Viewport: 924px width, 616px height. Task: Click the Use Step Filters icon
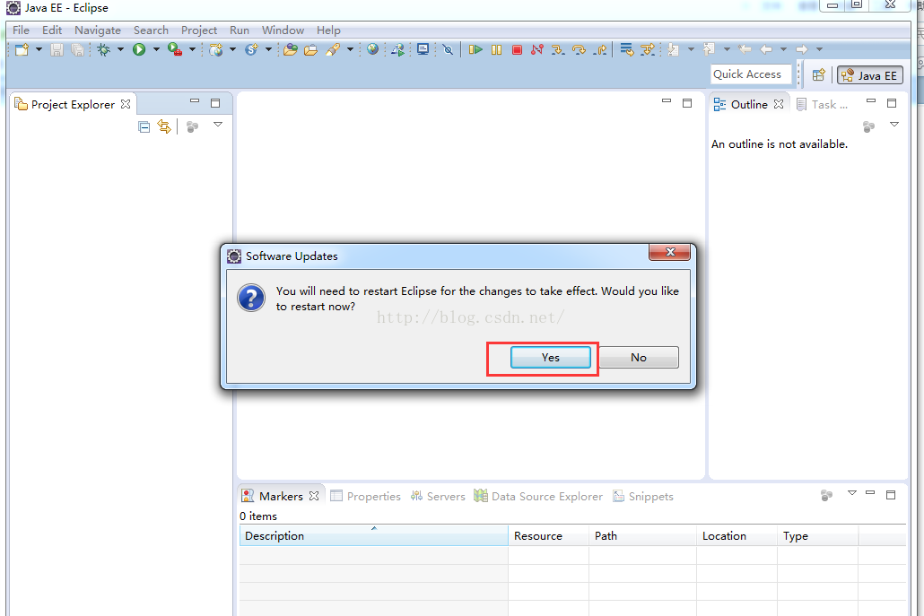pos(648,49)
